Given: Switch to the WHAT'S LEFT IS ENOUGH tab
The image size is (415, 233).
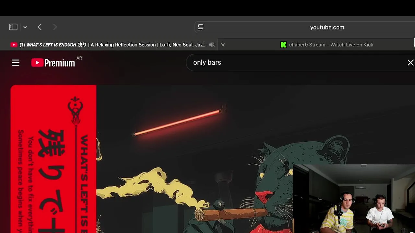Looking at the screenshot, I should (113, 45).
